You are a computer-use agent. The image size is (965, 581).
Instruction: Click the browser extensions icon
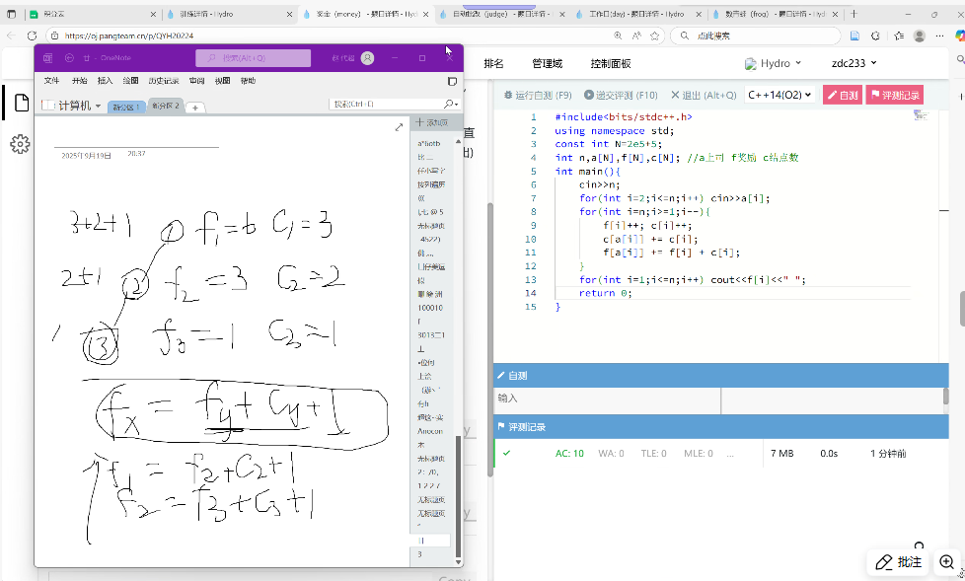[876, 35]
